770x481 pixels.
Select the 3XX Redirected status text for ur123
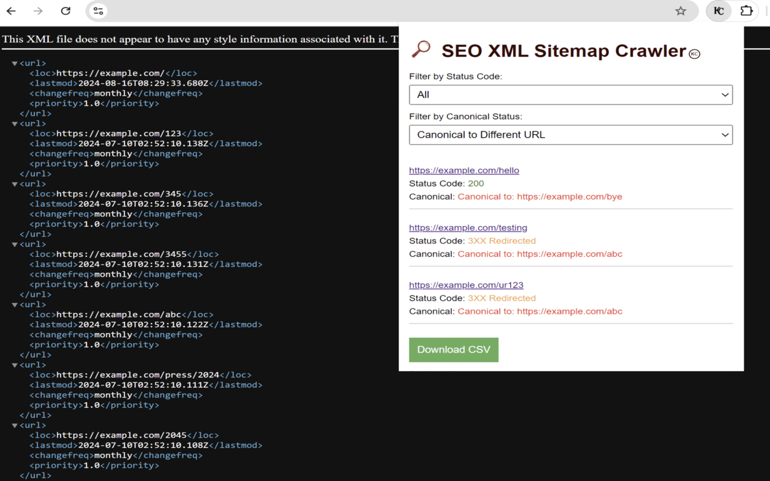[x=502, y=298]
